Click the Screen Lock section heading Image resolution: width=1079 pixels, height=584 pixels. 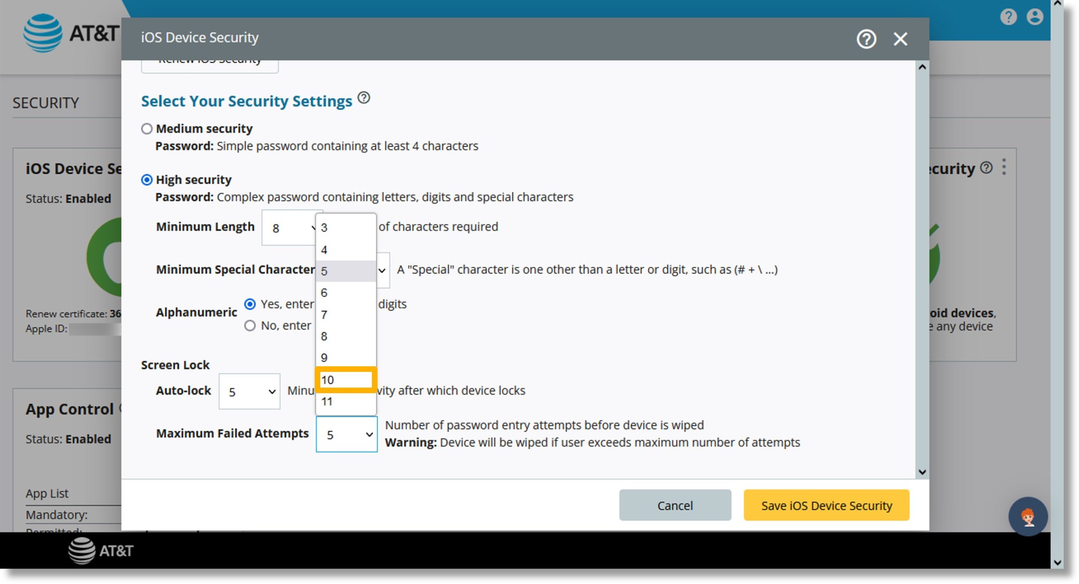(x=175, y=365)
